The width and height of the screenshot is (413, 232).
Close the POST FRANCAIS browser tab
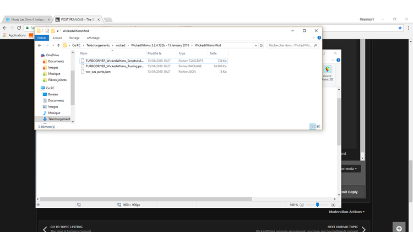click(x=99, y=19)
